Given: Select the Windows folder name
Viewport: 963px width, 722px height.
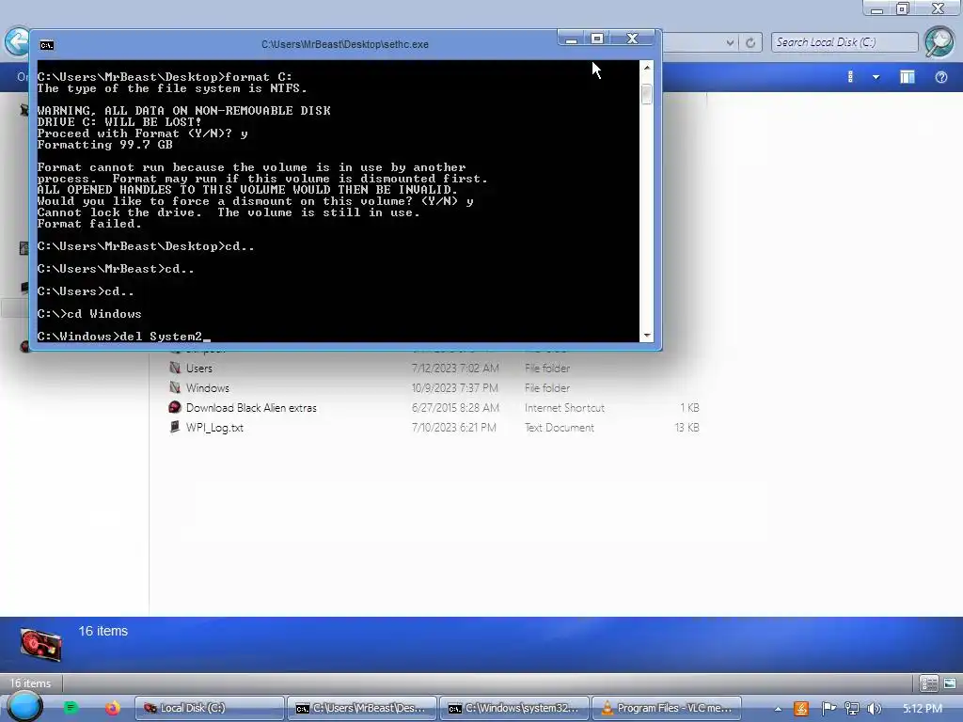Looking at the screenshot, I should coord(208,388).
